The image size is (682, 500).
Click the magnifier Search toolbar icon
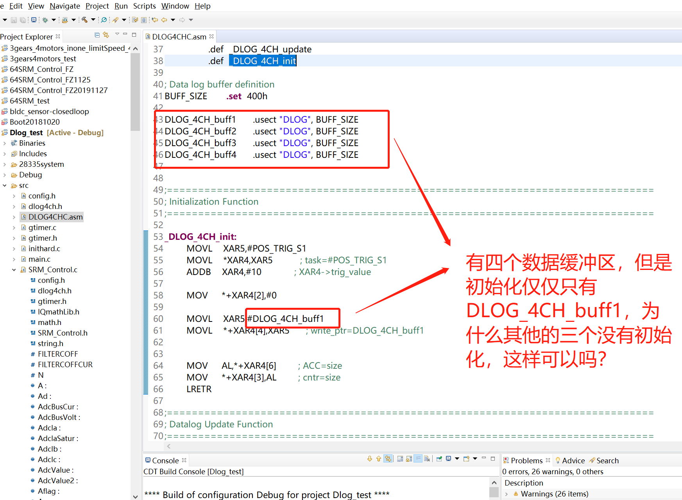[x=104, y=20]
